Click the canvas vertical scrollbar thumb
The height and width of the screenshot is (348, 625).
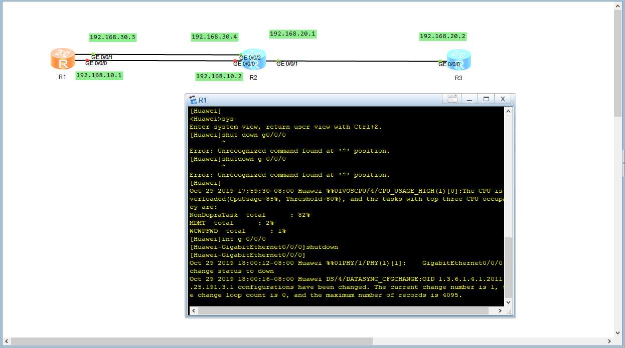(618, 63)
